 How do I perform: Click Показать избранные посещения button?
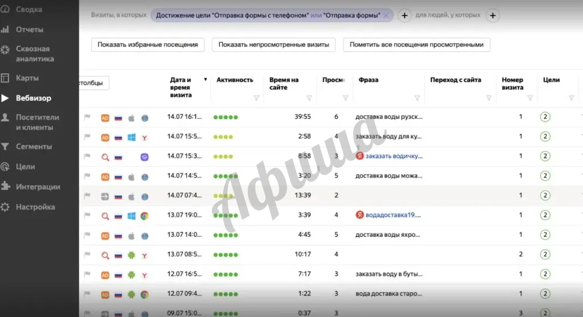[147, 45]
